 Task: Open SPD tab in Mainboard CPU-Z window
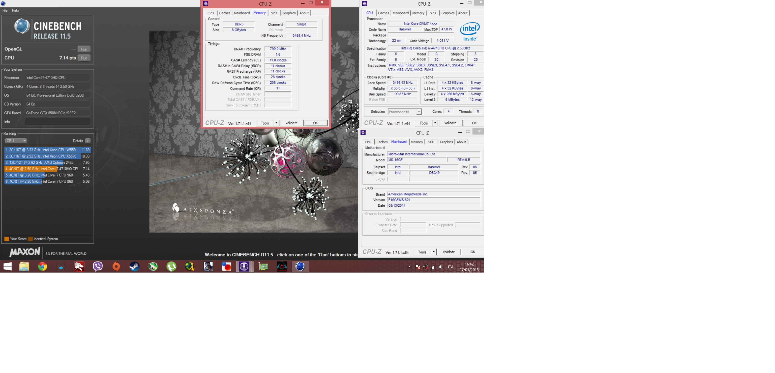[x=431, y=142]
